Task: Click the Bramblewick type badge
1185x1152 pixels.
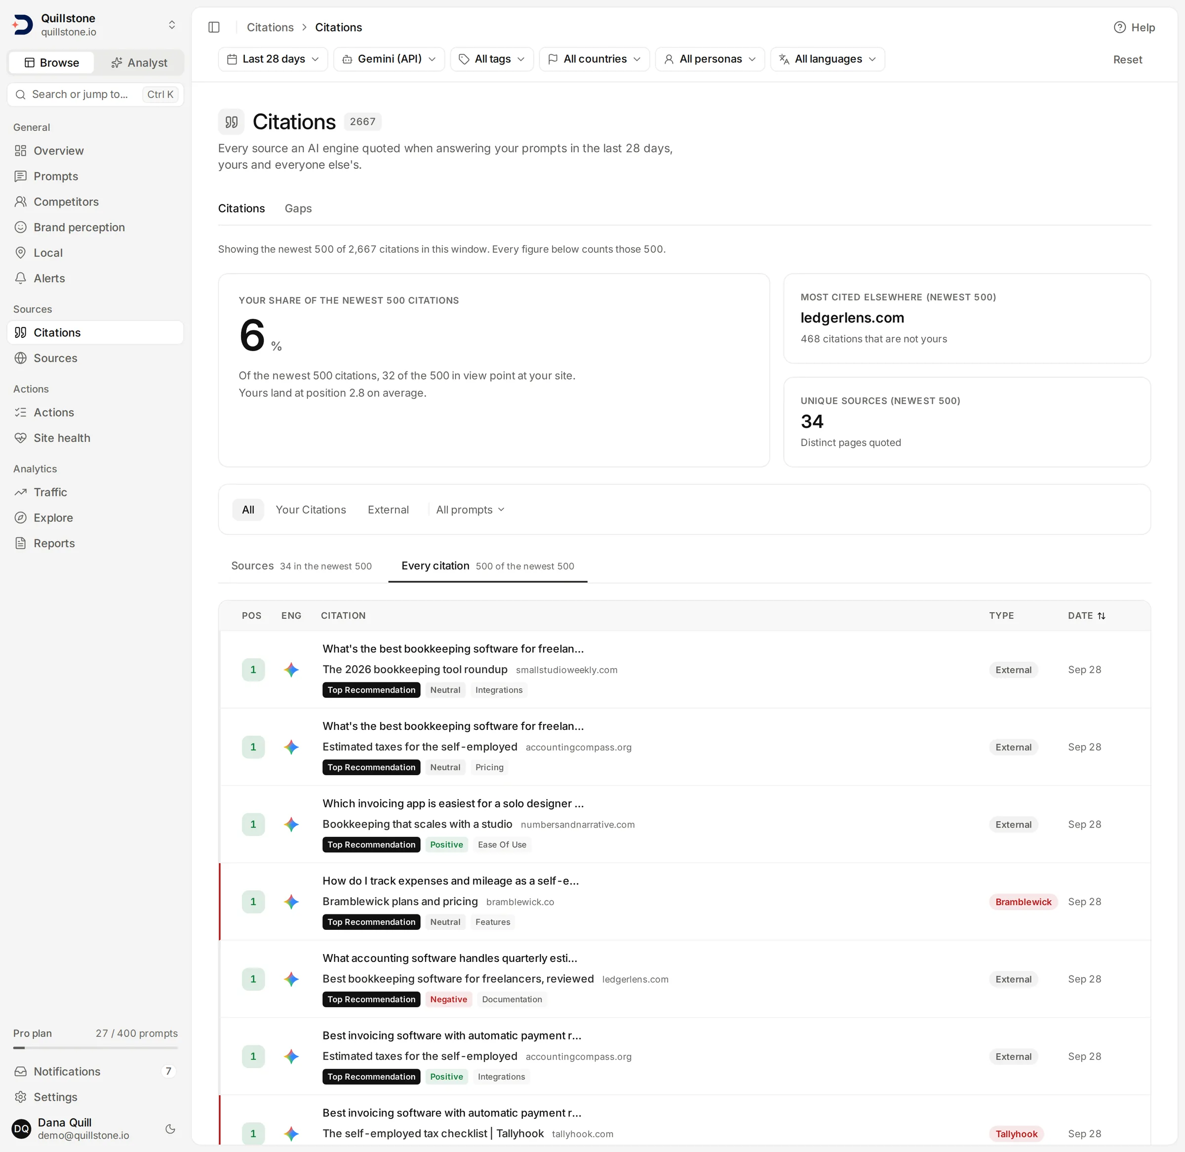Action: click(x=1023, y=902)
